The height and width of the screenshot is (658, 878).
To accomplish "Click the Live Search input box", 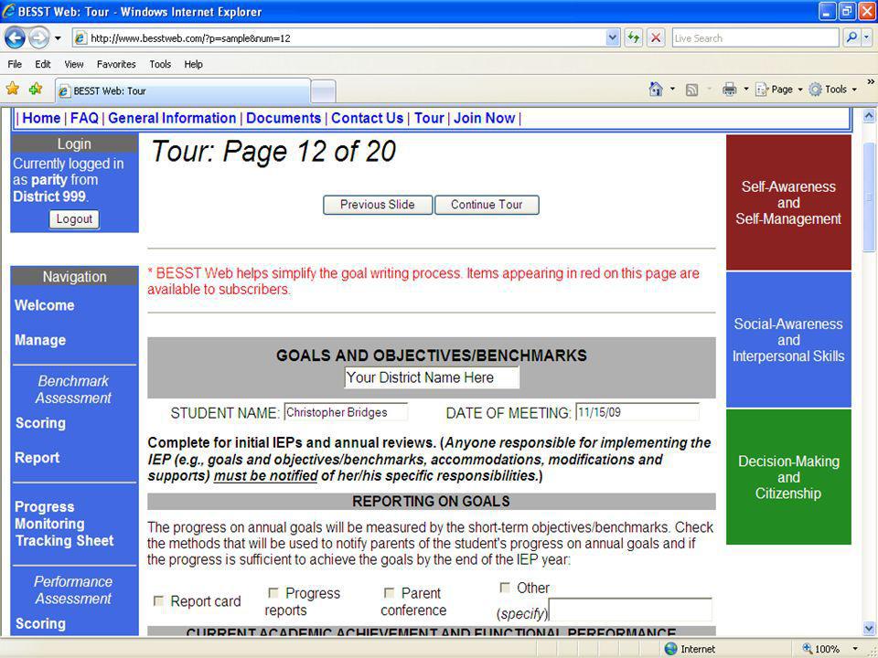I will click(755, 38).
